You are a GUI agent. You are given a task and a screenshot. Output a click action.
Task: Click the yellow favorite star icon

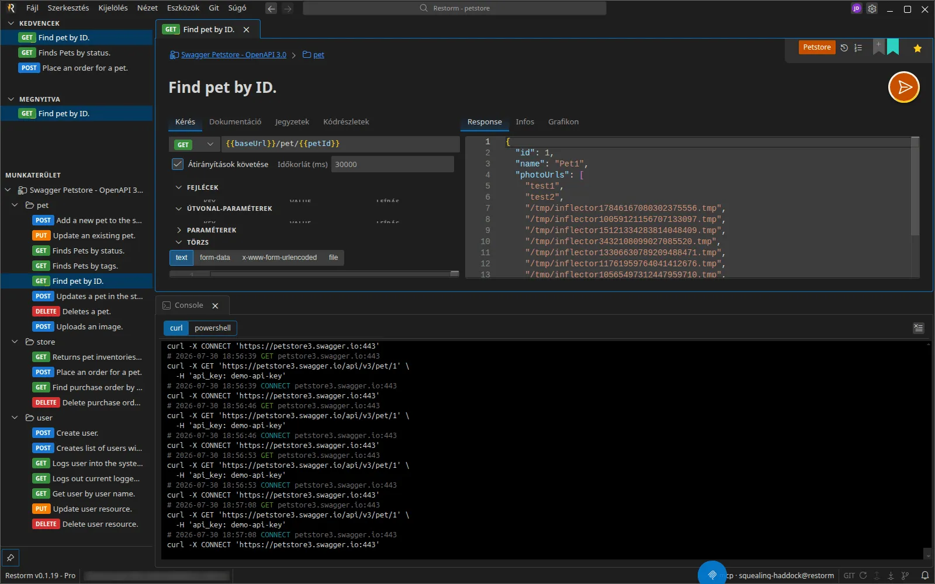point(917,48)
